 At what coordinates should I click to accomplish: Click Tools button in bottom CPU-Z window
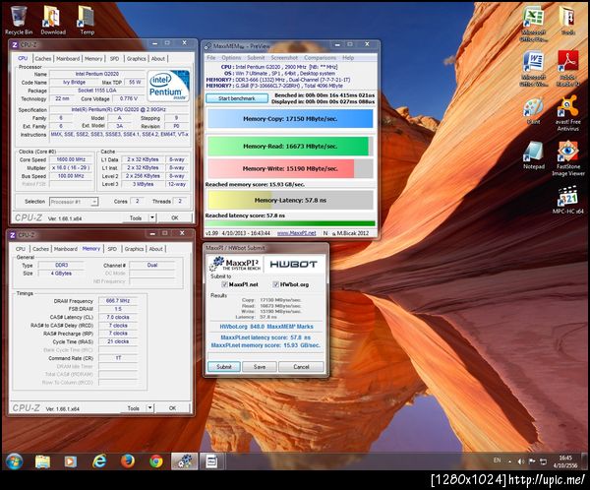[133, 408]
